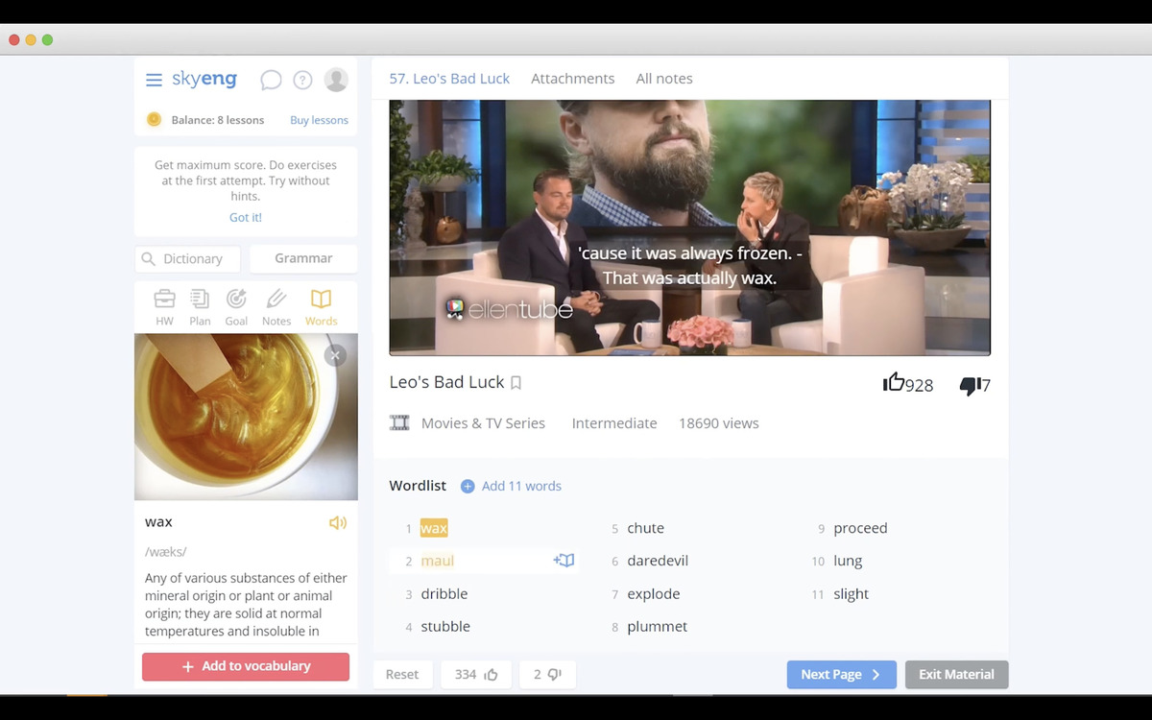This screenshot has height=720, width=1152.
Task: Dislike the video with thumbs down 7
Action: 969,385
